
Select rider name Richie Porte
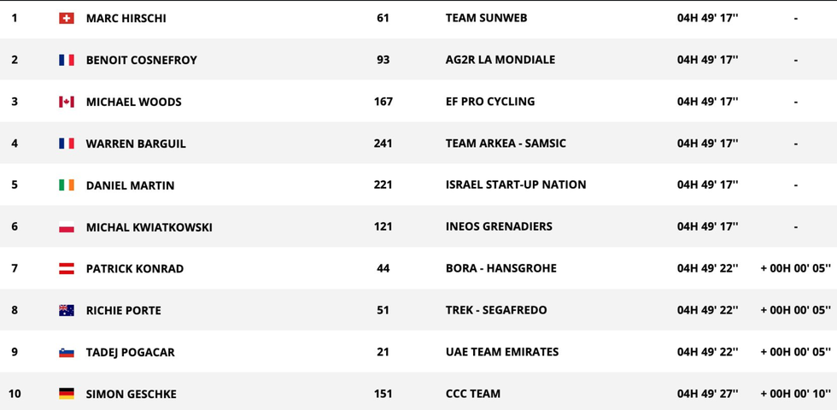coord(123,311)
